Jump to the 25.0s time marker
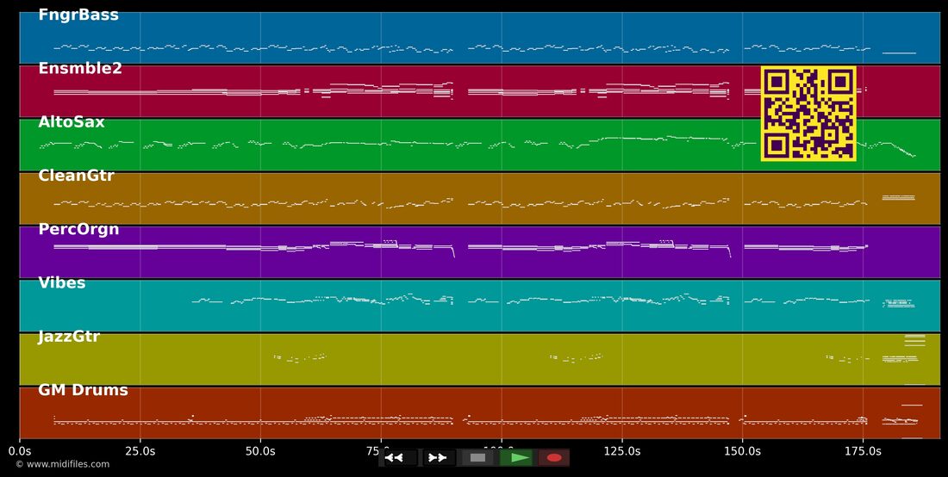 (140, 451)
